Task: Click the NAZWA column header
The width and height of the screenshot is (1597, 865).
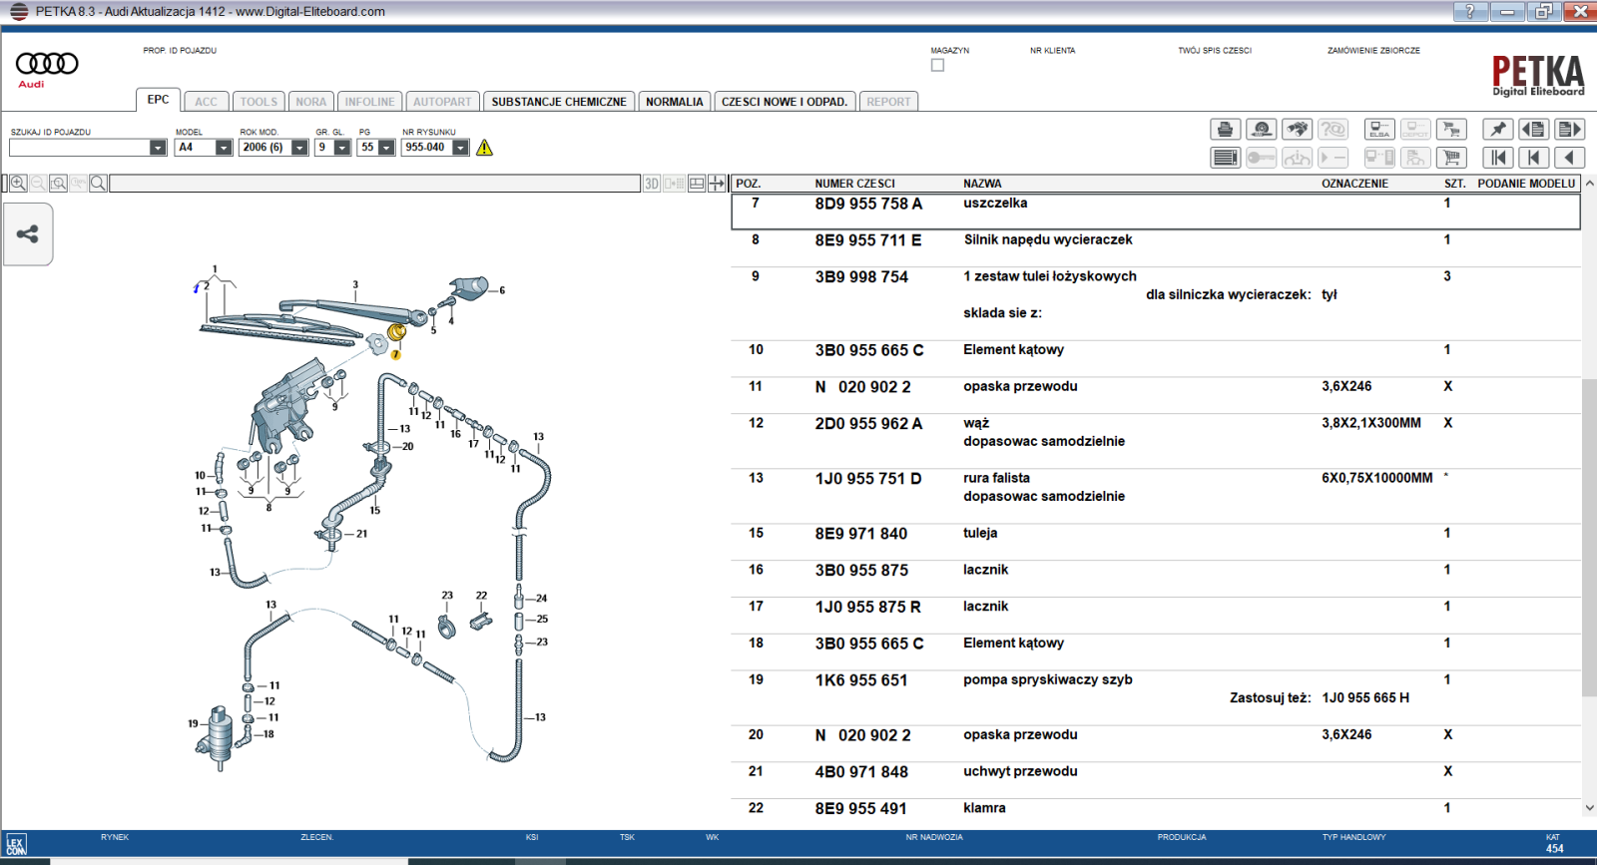Action: pos(982,184)
